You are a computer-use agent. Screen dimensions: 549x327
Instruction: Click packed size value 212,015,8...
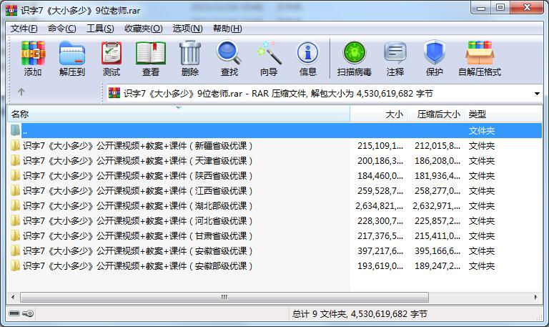(x=437, y=145)
